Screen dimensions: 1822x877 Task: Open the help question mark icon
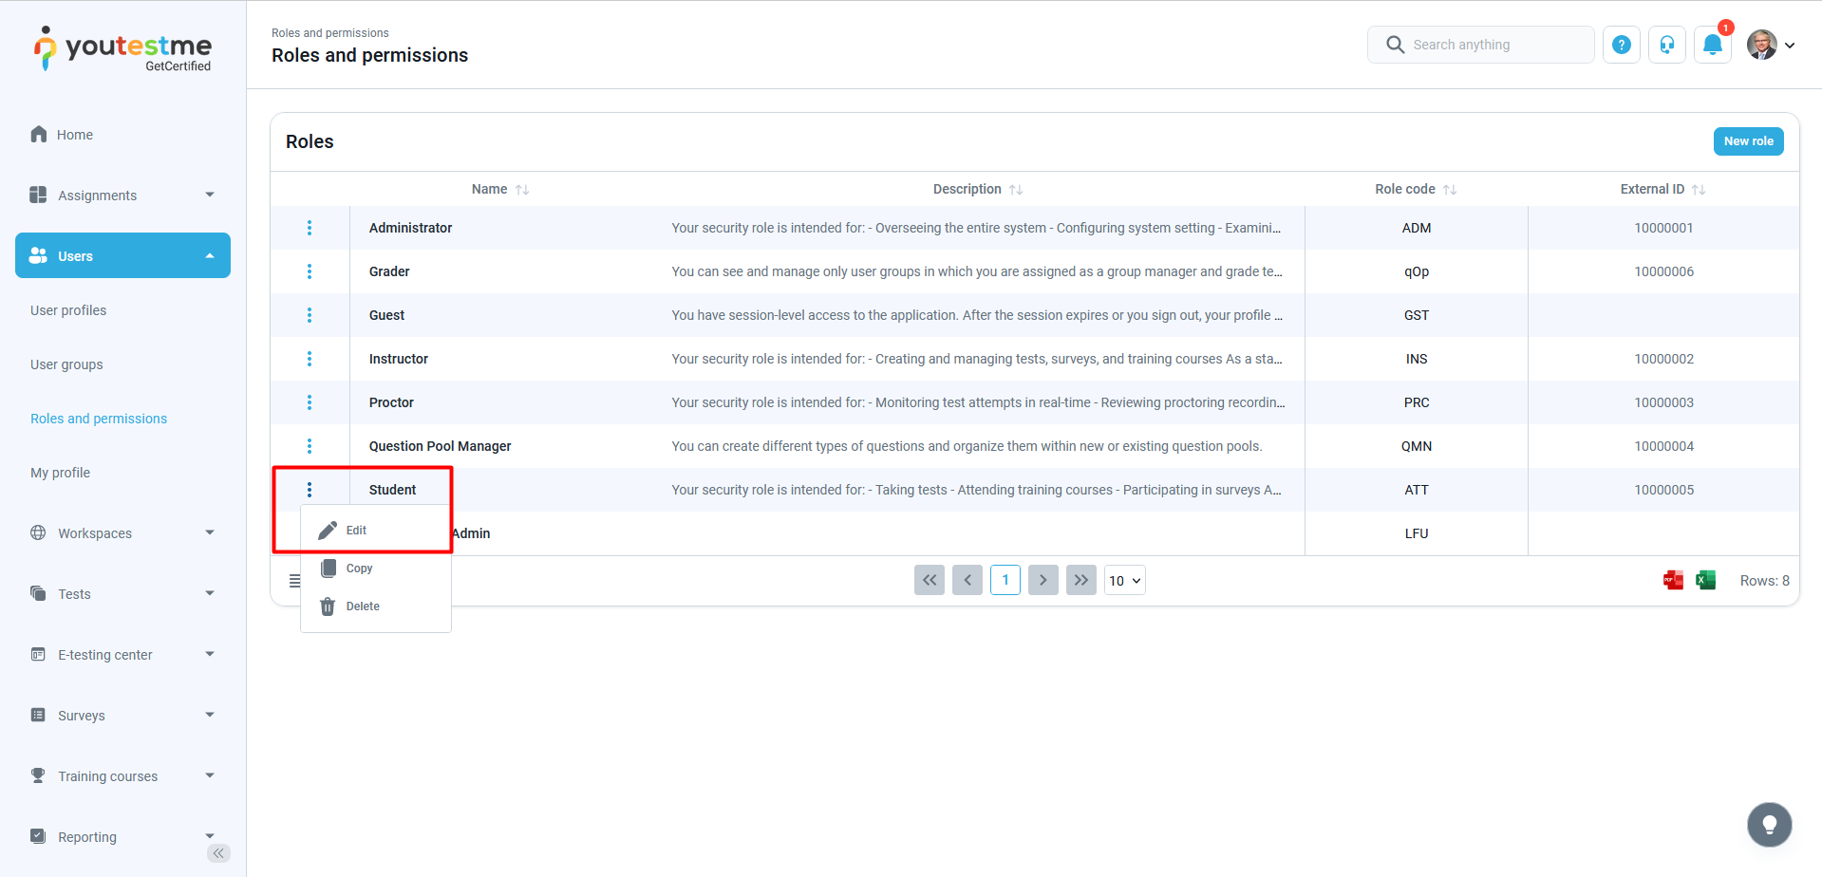coord(1621,45)
